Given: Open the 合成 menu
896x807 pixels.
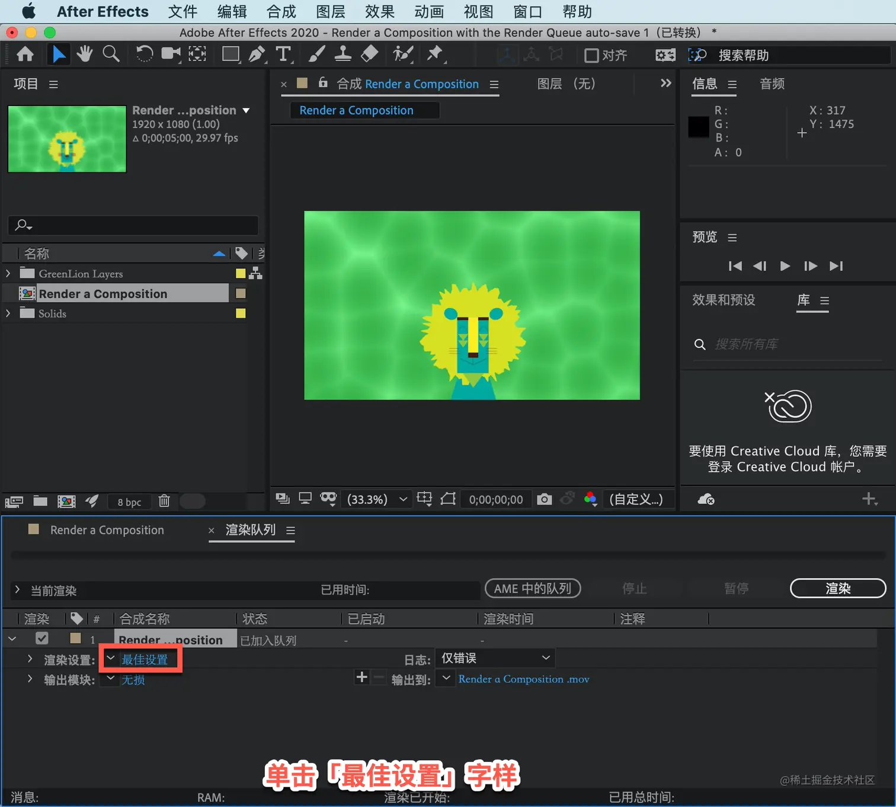Looking at the screenshot, I should (281, 11).
